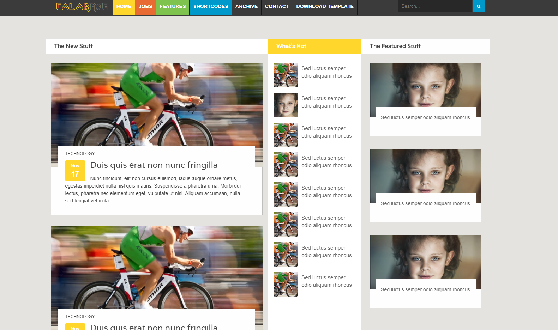The width and height of the screenshot is (558, 330).
Task: Click the first article's TECHNOLOGY category link
Action: (x=80, y=154)
